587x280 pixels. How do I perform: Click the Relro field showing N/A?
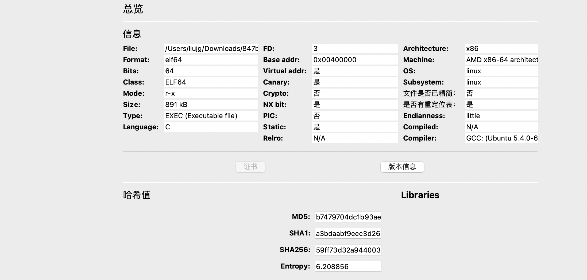point(354,138)
